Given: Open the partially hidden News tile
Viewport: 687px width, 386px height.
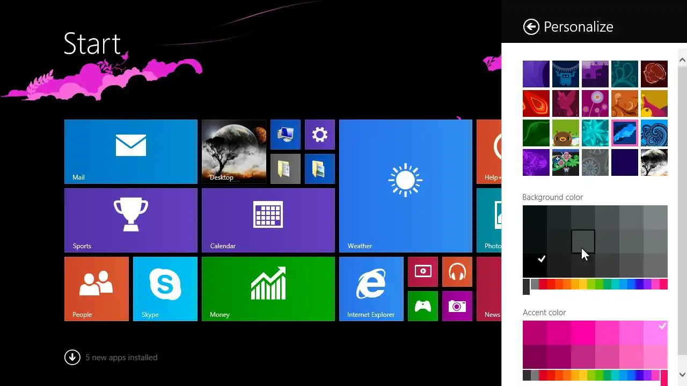Looking at the screenshot, I should 489,289.
